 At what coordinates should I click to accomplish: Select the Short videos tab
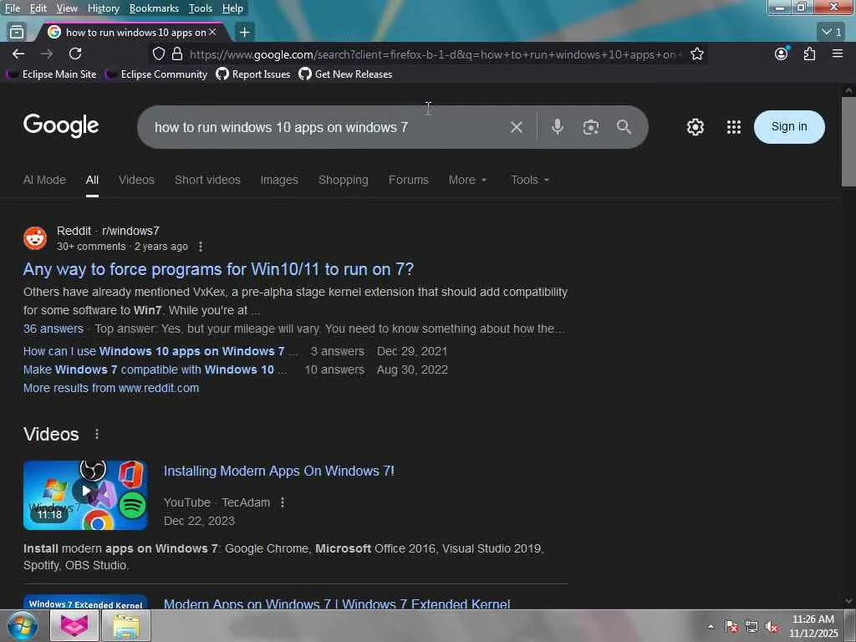point(207,180)
